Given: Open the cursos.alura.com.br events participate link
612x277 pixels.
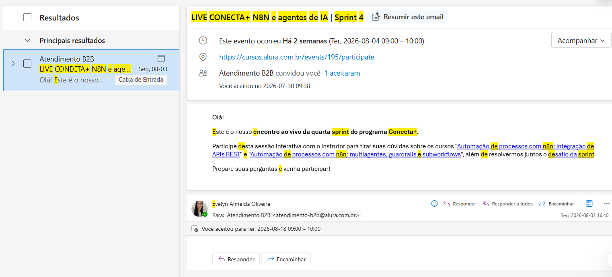Looking at the screenshot, I should point(296,57).
